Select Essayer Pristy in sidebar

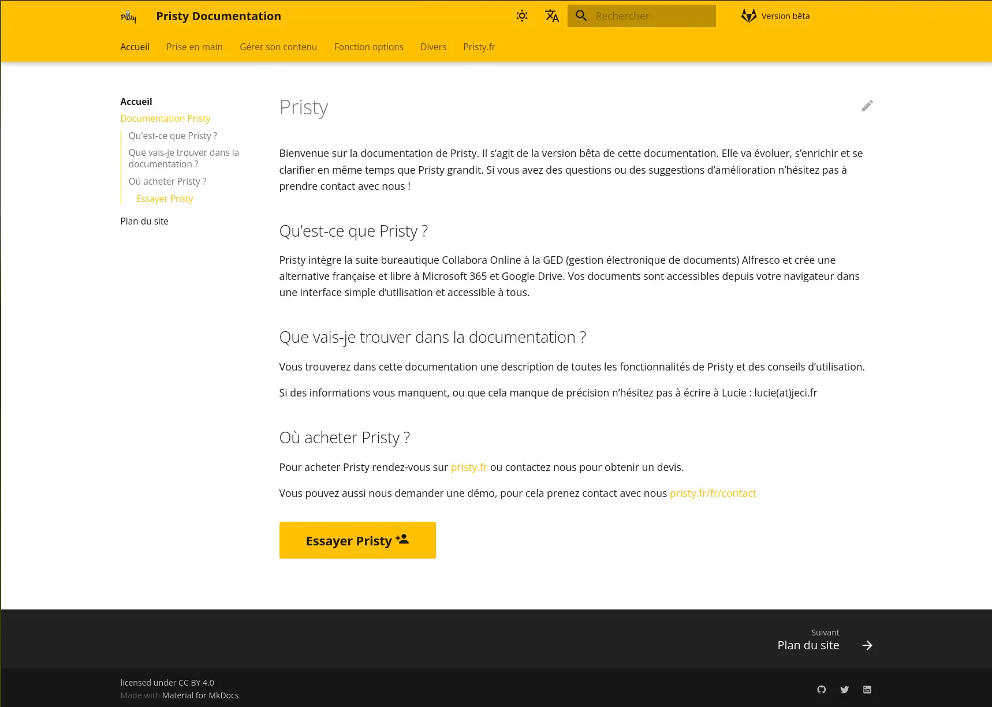[x=165, y=199]
